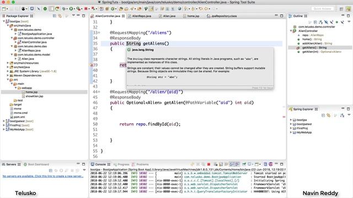Viewport: 353px width, 198px height.
Task: Open the Debug button dropdown arrow
Action: click(67, 9)
